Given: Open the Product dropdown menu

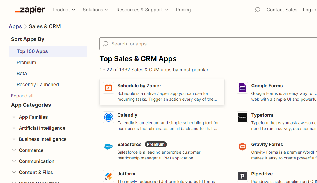Looking at the screenshot, I should [64, 10].
